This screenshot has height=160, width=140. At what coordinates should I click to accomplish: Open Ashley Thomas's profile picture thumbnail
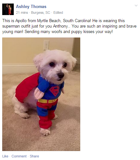8,9
